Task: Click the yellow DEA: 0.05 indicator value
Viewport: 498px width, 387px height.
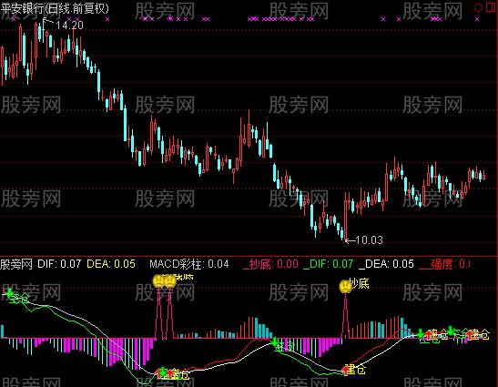Action: (111, 264)
